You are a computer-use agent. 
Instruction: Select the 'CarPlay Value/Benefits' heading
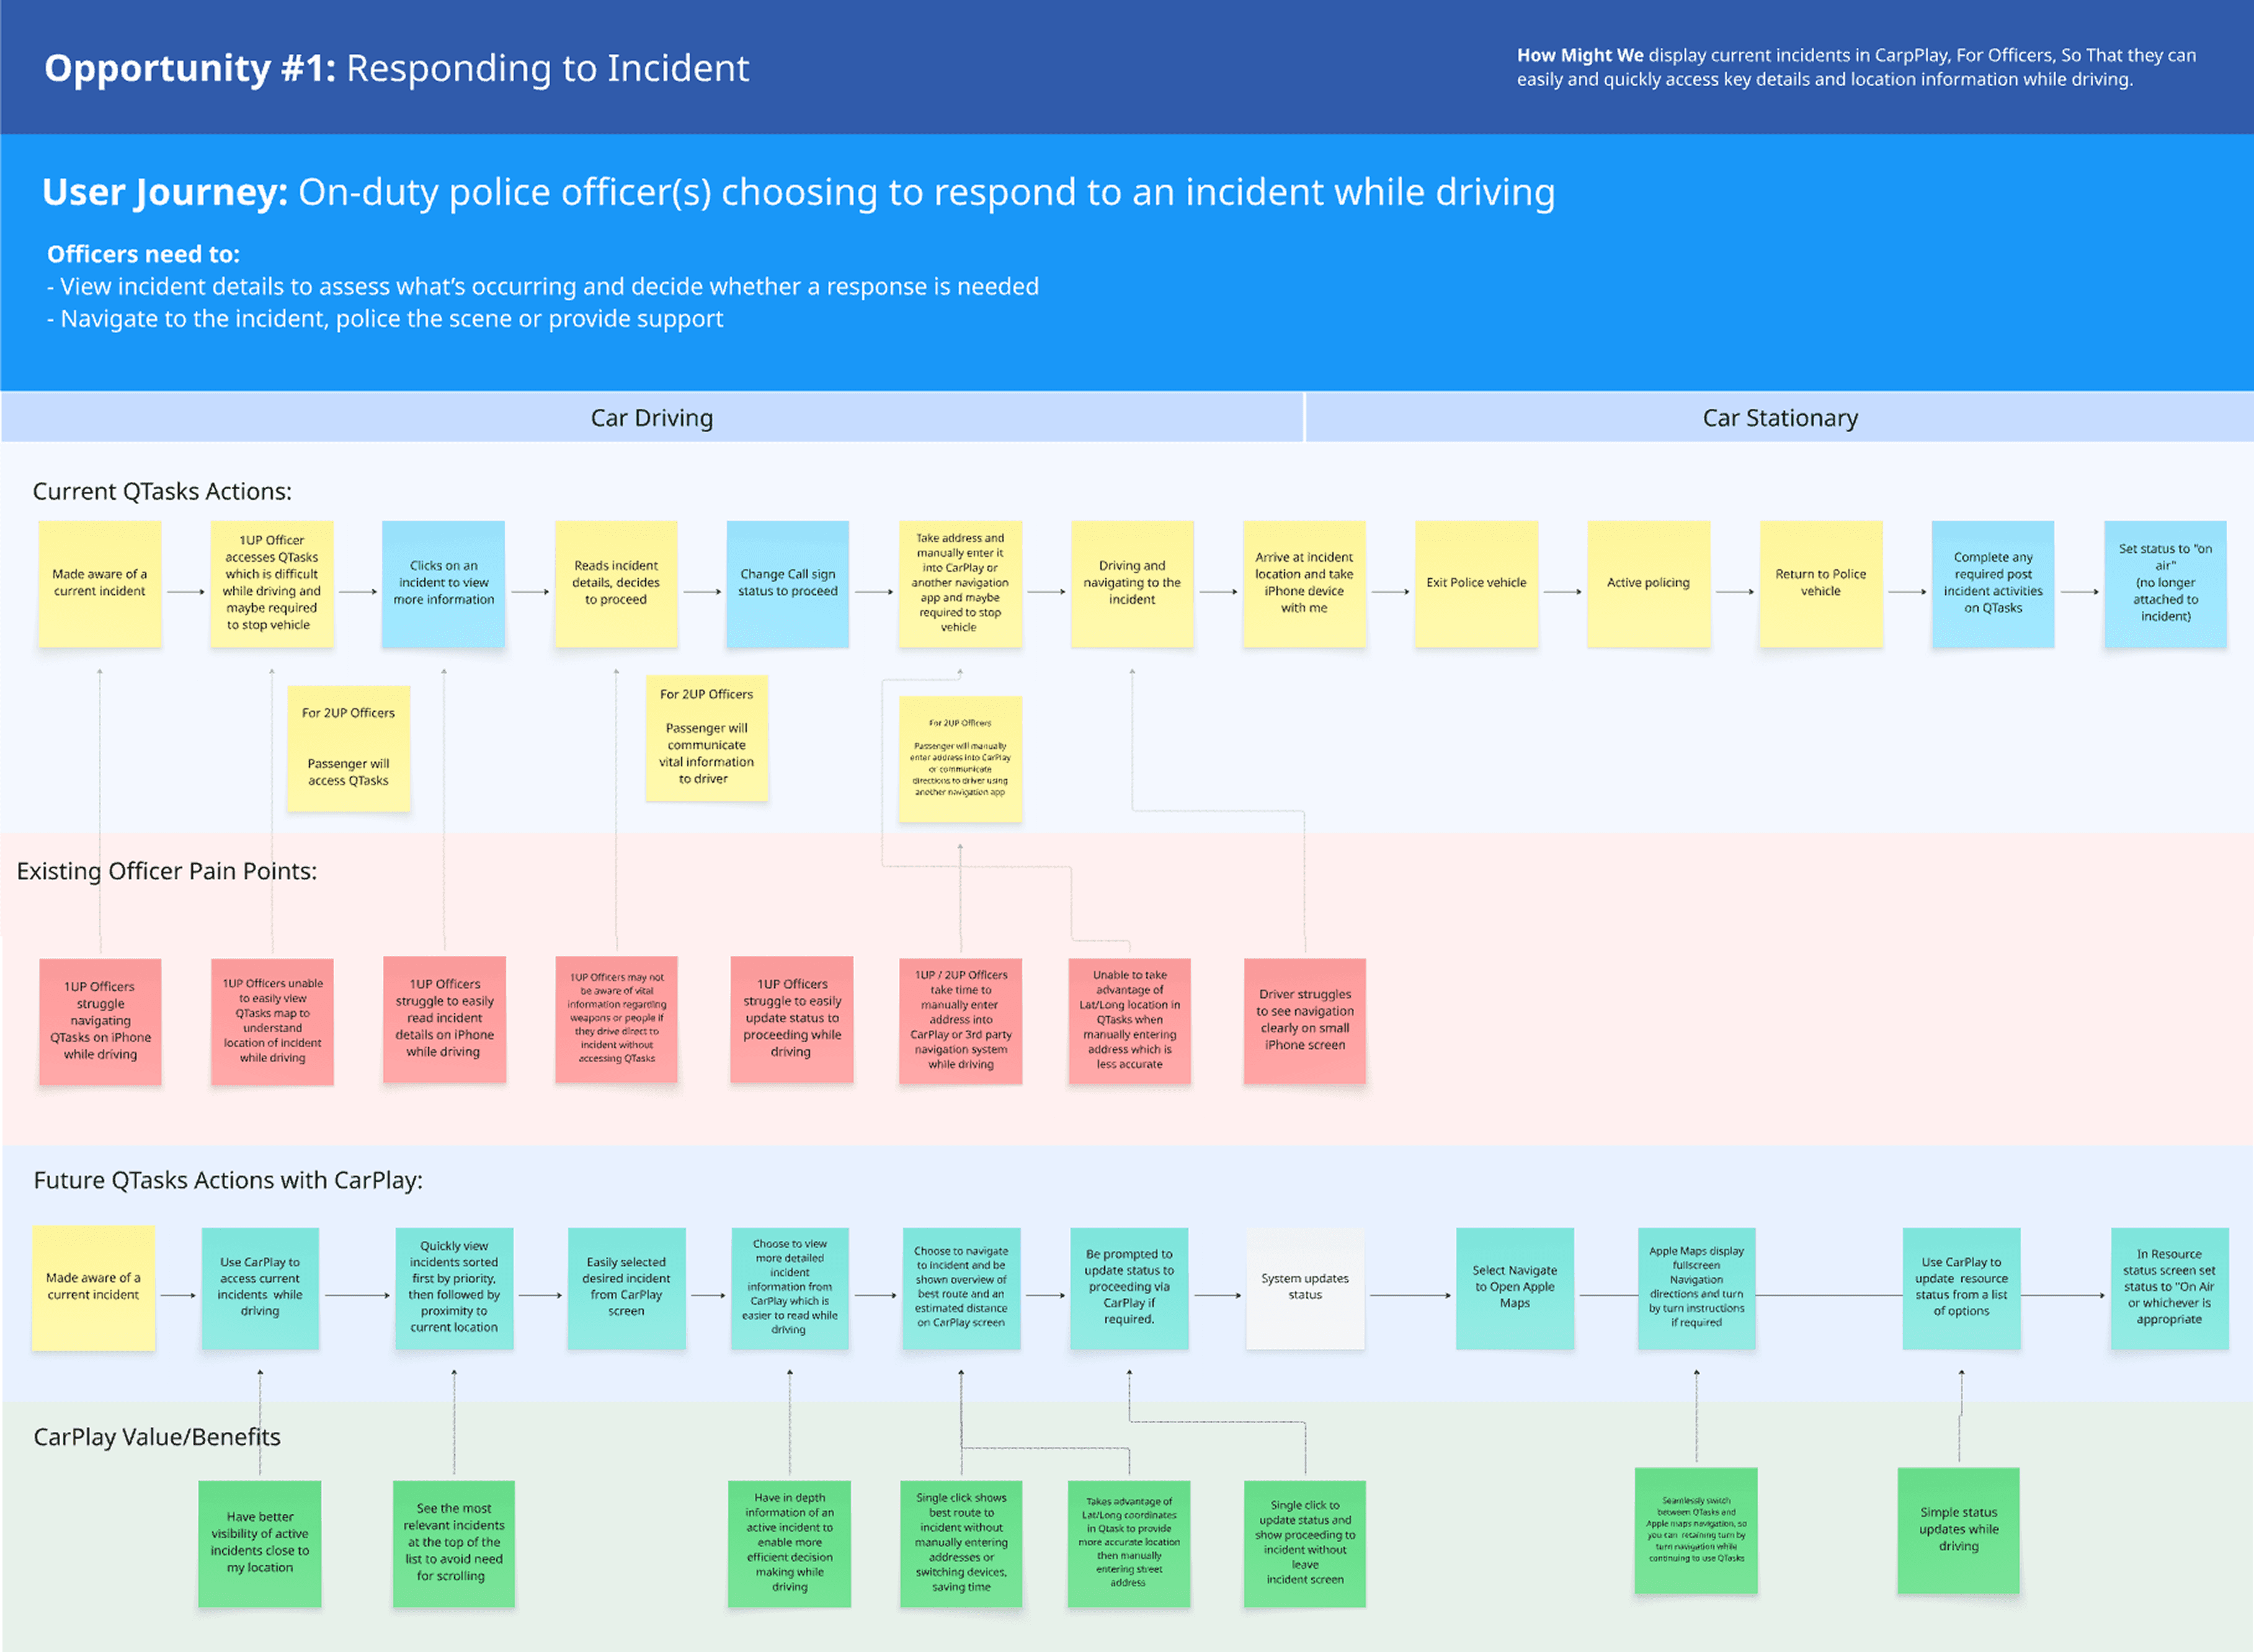(x=157, y=1437)
